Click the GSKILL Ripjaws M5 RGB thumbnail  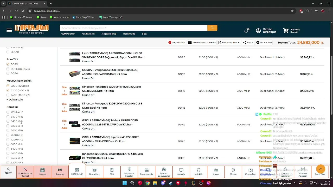pos(75,141)
